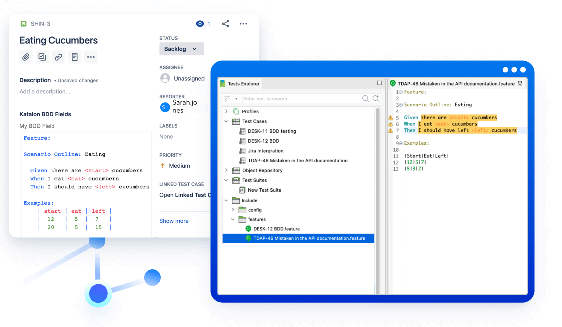The image size is (562, 327).
Task: Collapse the Scenario Outline fold toggle on line 3
Action: coord(401,105)
